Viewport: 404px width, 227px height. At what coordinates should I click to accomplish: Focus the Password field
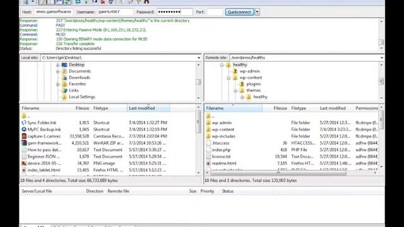pyautogui.click(x=174, y=12)
